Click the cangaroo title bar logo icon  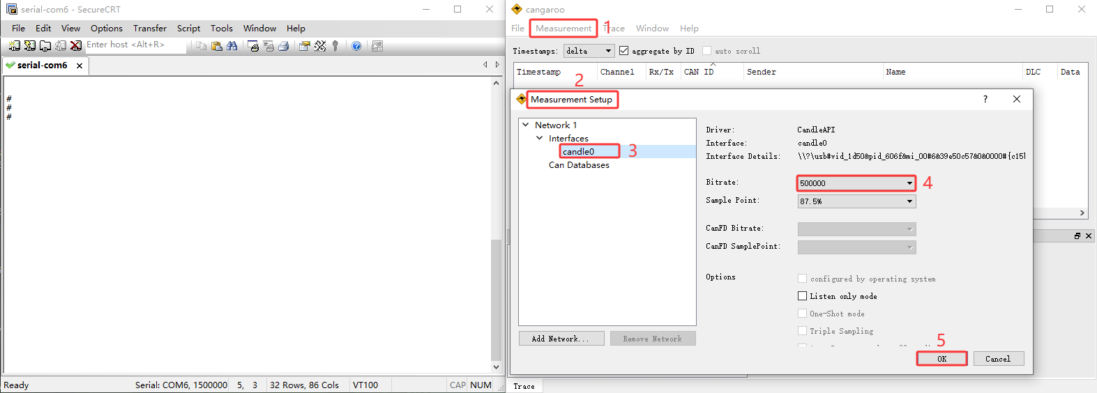[517, 9]
